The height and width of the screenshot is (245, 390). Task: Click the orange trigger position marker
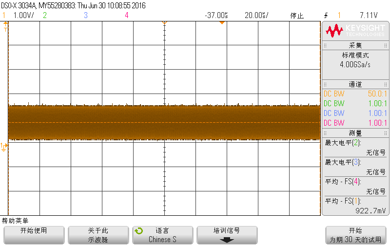click(x=222, y=23)
